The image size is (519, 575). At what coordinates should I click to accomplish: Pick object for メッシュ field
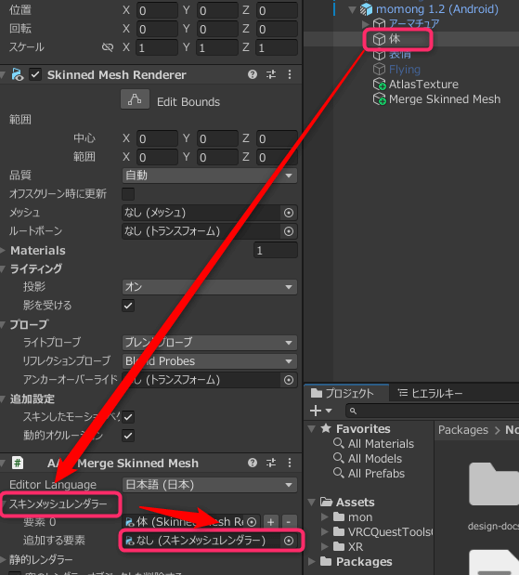click(x=289, y=213)
